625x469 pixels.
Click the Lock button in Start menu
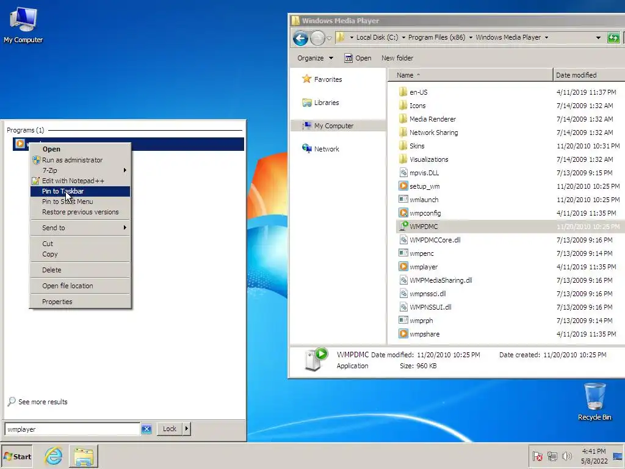170,429
